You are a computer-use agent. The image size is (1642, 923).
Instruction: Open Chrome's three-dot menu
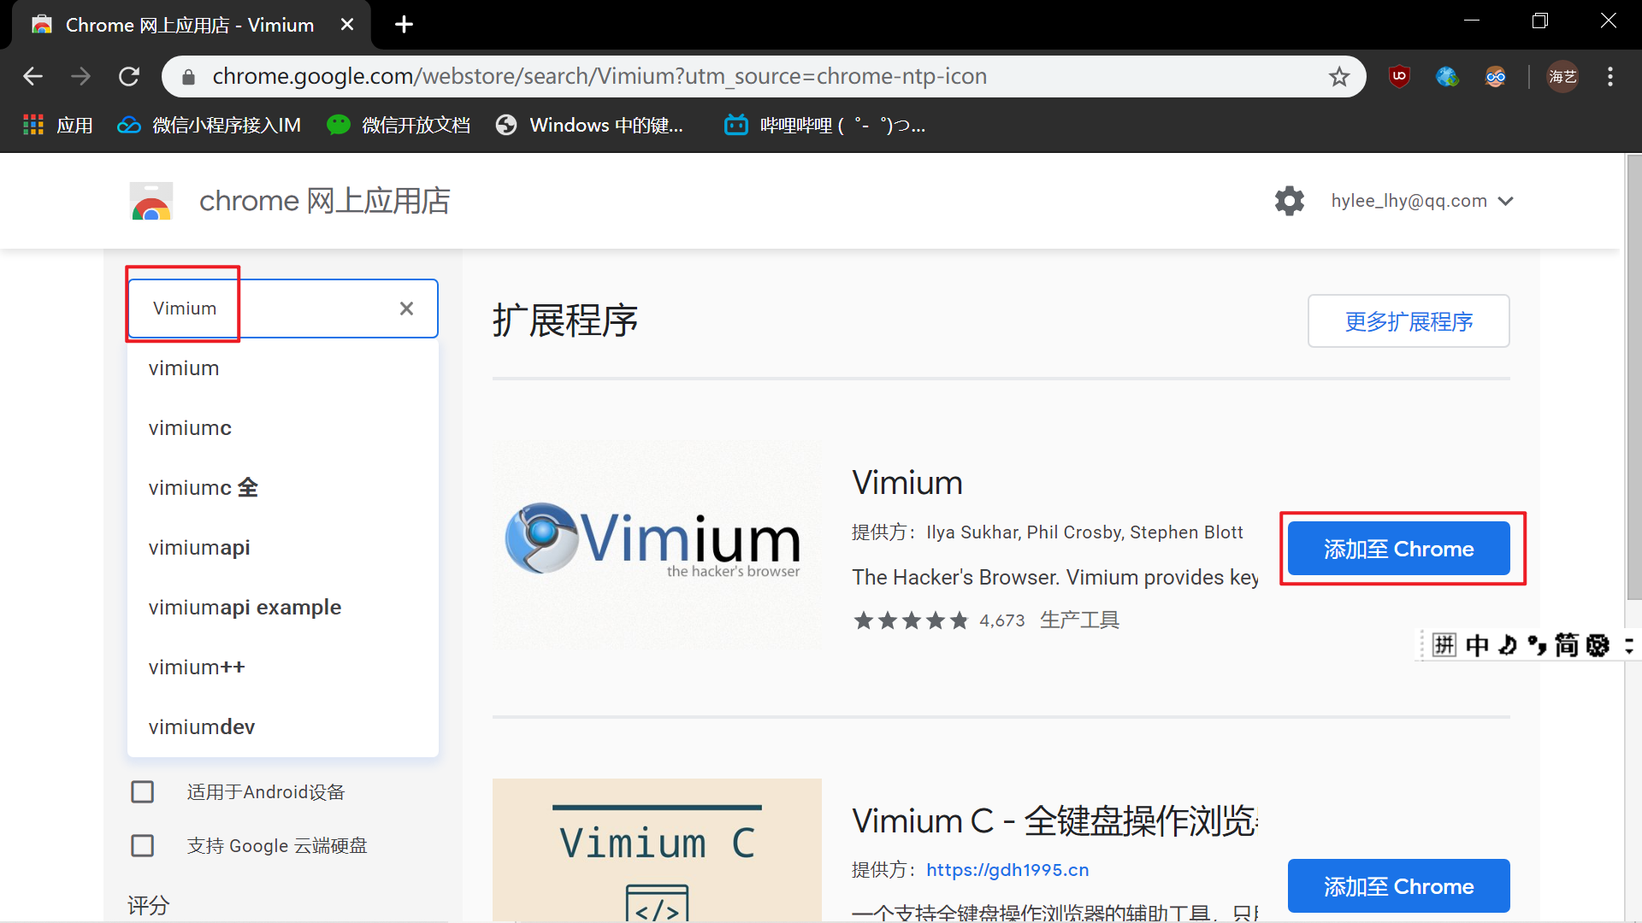point(1610,76)
